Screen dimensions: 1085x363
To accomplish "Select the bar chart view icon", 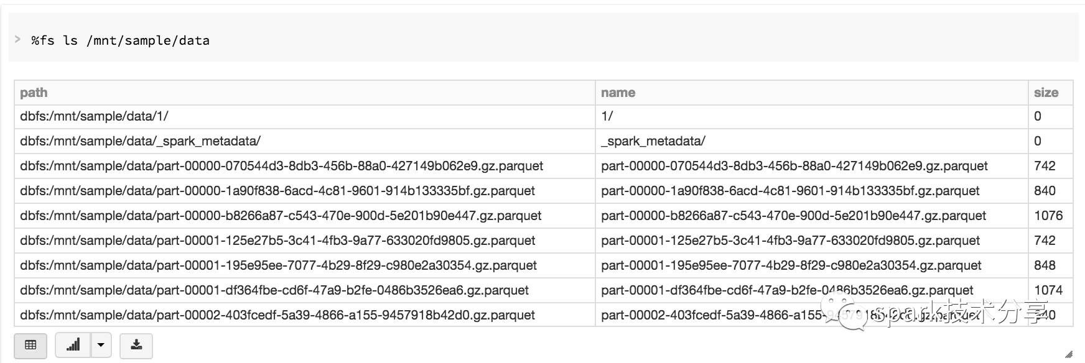I will tap(73, 345).
